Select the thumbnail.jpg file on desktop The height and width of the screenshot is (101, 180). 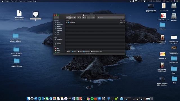point(163,56)
